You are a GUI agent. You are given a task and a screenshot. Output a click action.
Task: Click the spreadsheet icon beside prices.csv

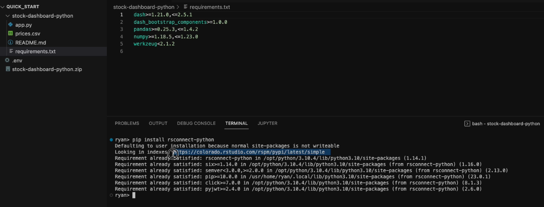[x=10, y=34]
